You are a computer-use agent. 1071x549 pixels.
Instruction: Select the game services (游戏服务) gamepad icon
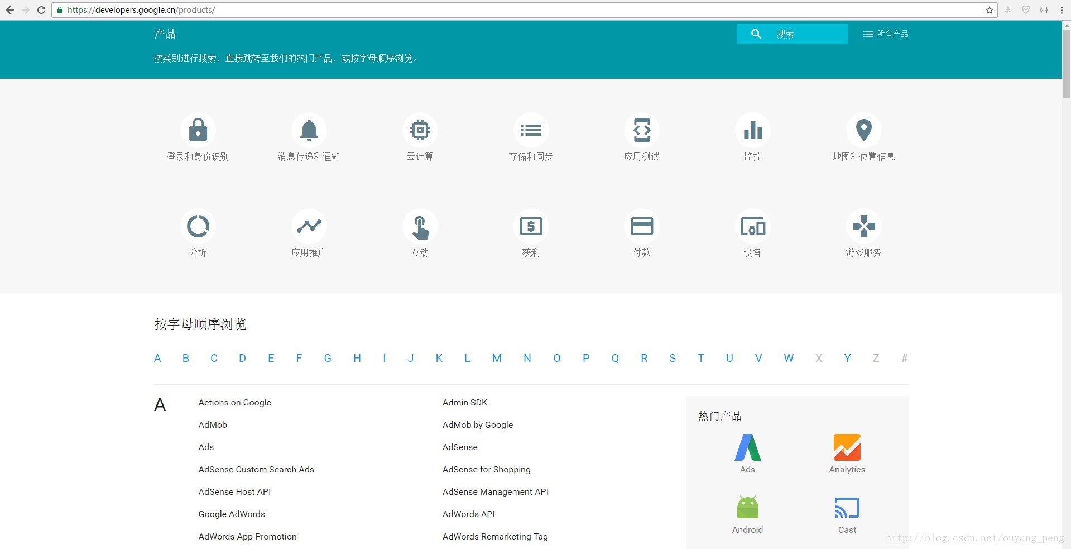864,226
